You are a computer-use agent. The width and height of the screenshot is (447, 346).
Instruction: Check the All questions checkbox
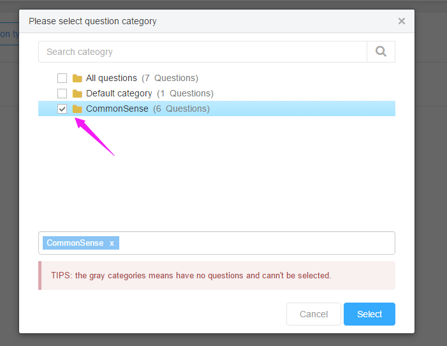coord(62,79)
